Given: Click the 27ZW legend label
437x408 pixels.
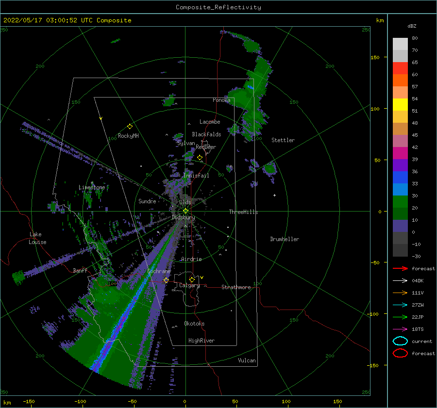Looking at the screenshot, I should 418,305.
